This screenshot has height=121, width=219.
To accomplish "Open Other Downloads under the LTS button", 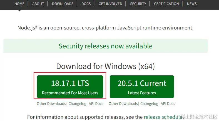I will tap(51, 104).
